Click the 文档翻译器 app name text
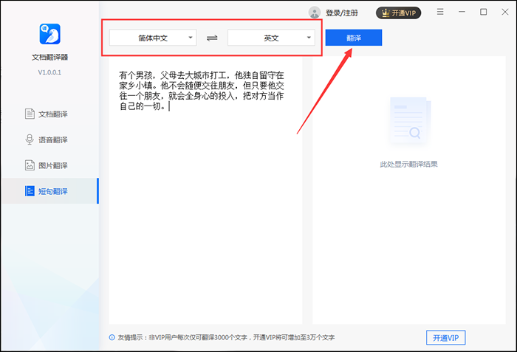517x352 pixels. tap(49, 58)
